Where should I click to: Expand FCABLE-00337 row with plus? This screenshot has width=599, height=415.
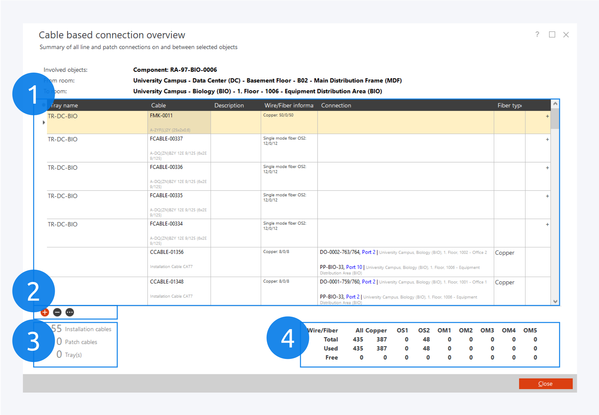(547, 139)
